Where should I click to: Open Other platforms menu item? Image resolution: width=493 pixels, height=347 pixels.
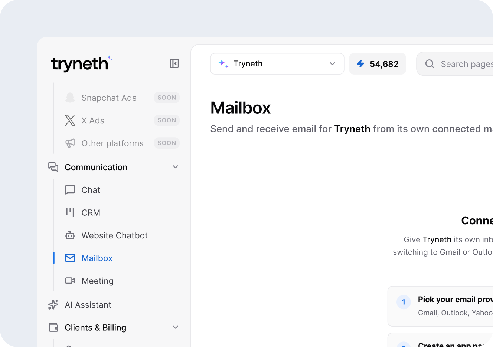(122, 143)
